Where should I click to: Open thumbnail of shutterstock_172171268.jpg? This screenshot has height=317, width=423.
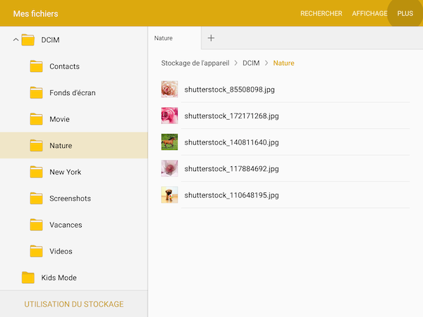pos(169,116)
